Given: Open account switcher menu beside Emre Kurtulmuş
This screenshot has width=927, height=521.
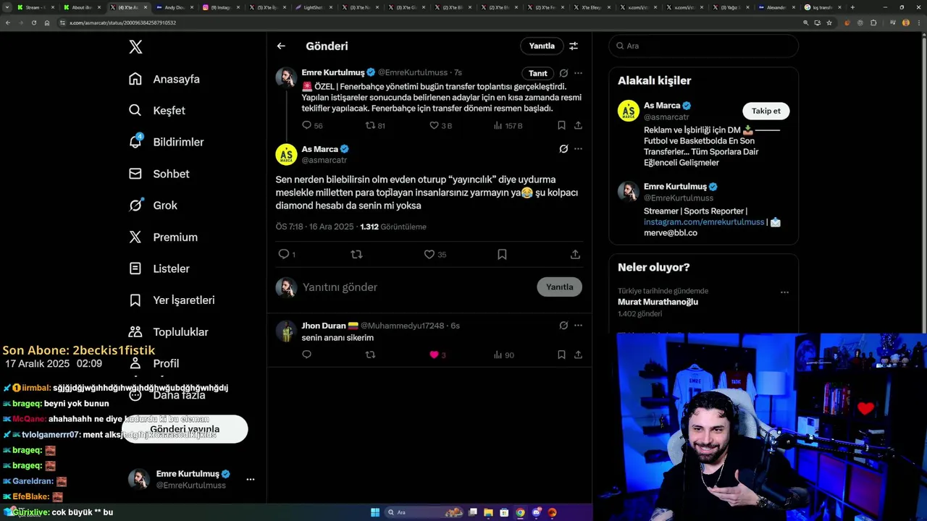Looking at the screenshot, I should (251, 479).
